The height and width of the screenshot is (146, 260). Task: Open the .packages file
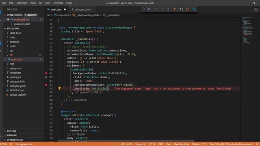(24, 77)
